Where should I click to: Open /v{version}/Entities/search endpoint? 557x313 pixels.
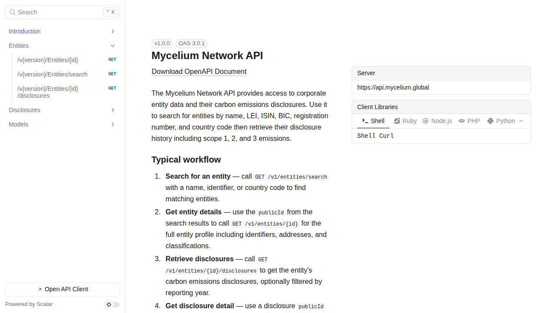[62, 74]
